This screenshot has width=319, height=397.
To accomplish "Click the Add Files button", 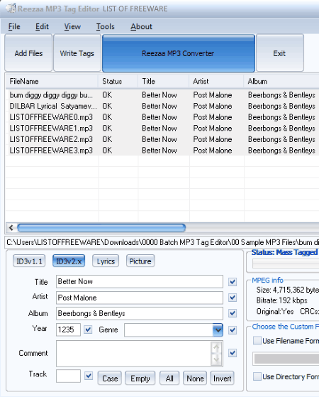I will [x=28, y=53].
